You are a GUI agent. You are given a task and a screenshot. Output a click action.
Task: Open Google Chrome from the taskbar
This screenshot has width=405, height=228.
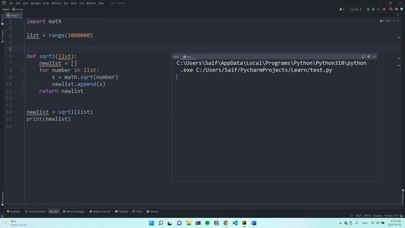point(226,223)
